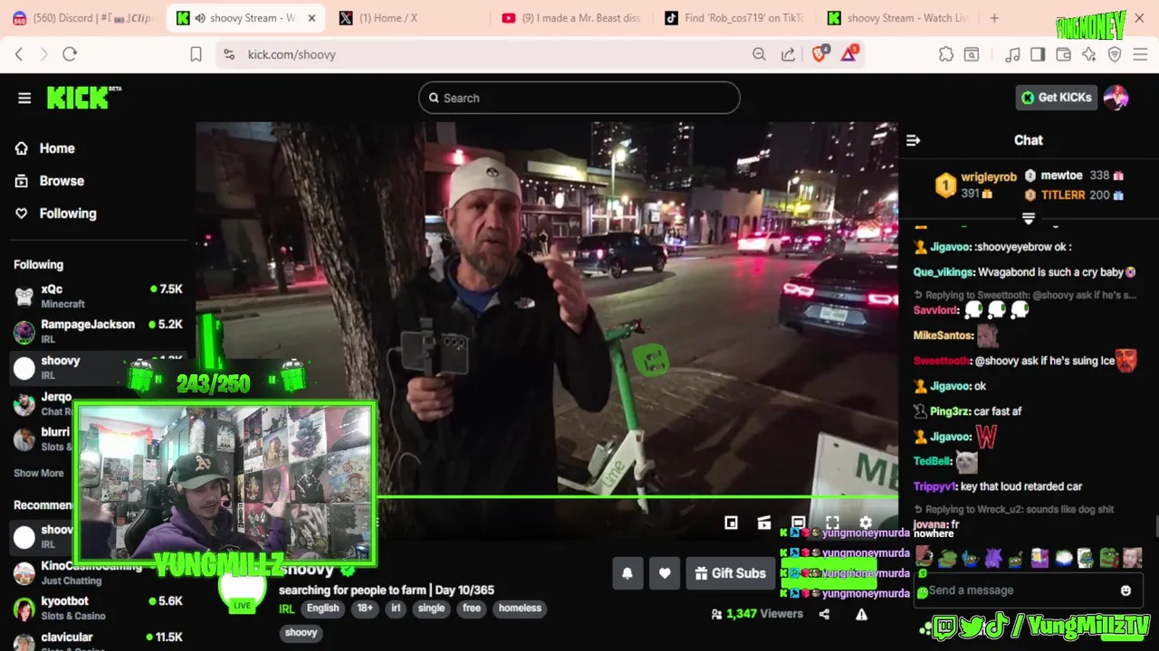Click the Get KICKs button

[1057, 98]
